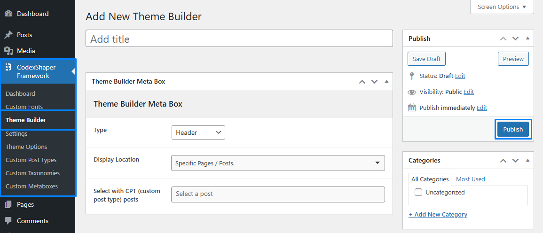Open Theme Options submenu item
Viewport: 543px width, 233px height.
click(26, 147)
